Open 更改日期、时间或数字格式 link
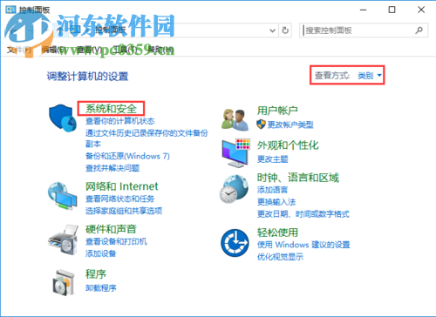The image size is (436, 317). (303, 214)
